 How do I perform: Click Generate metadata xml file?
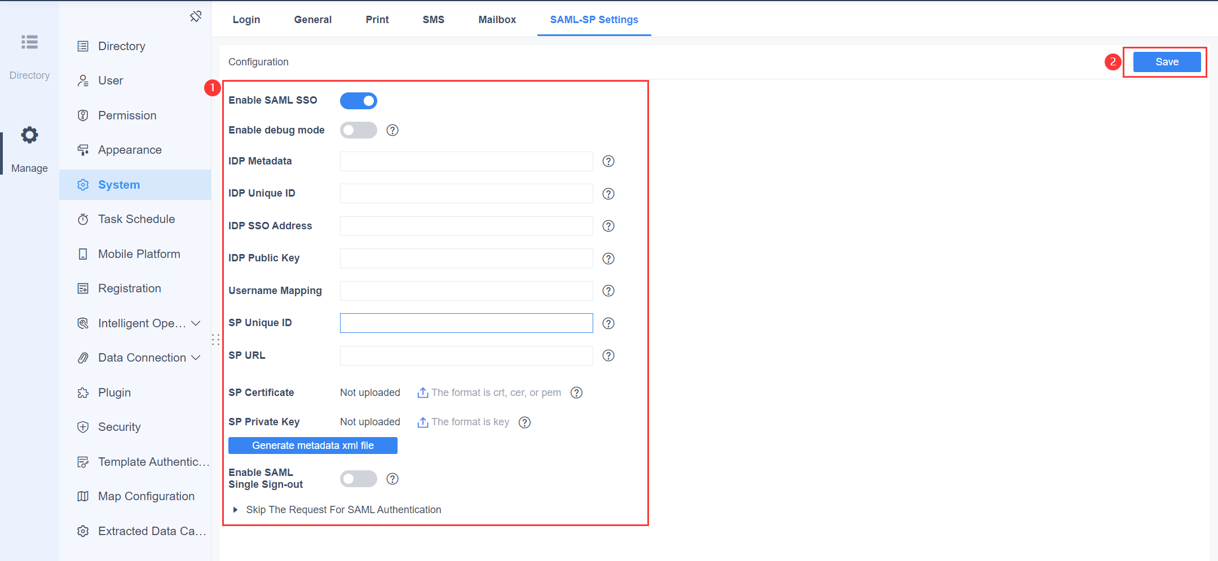pyautogui.click(x=312, y=445)
